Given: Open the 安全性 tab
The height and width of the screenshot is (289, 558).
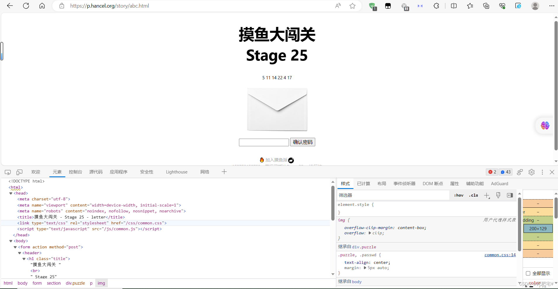Looking at the screenshot, I should coord(147,172).
